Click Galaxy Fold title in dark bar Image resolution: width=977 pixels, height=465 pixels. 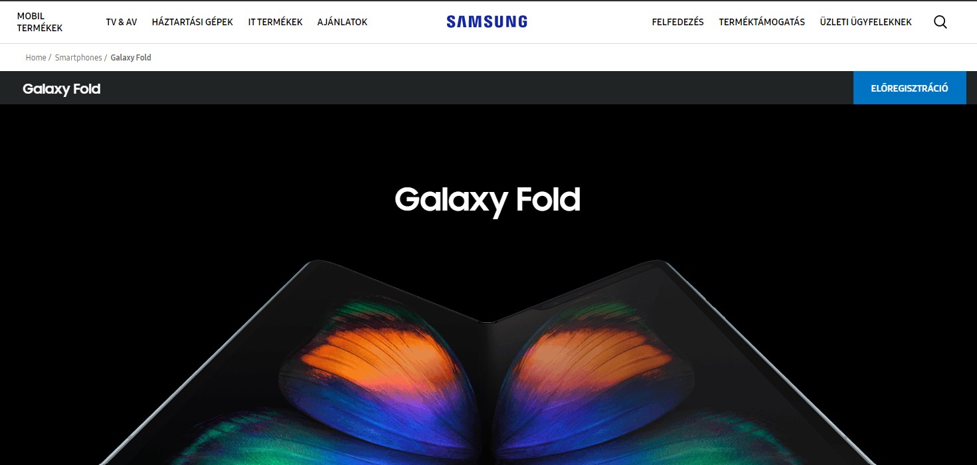pos(61,89)
